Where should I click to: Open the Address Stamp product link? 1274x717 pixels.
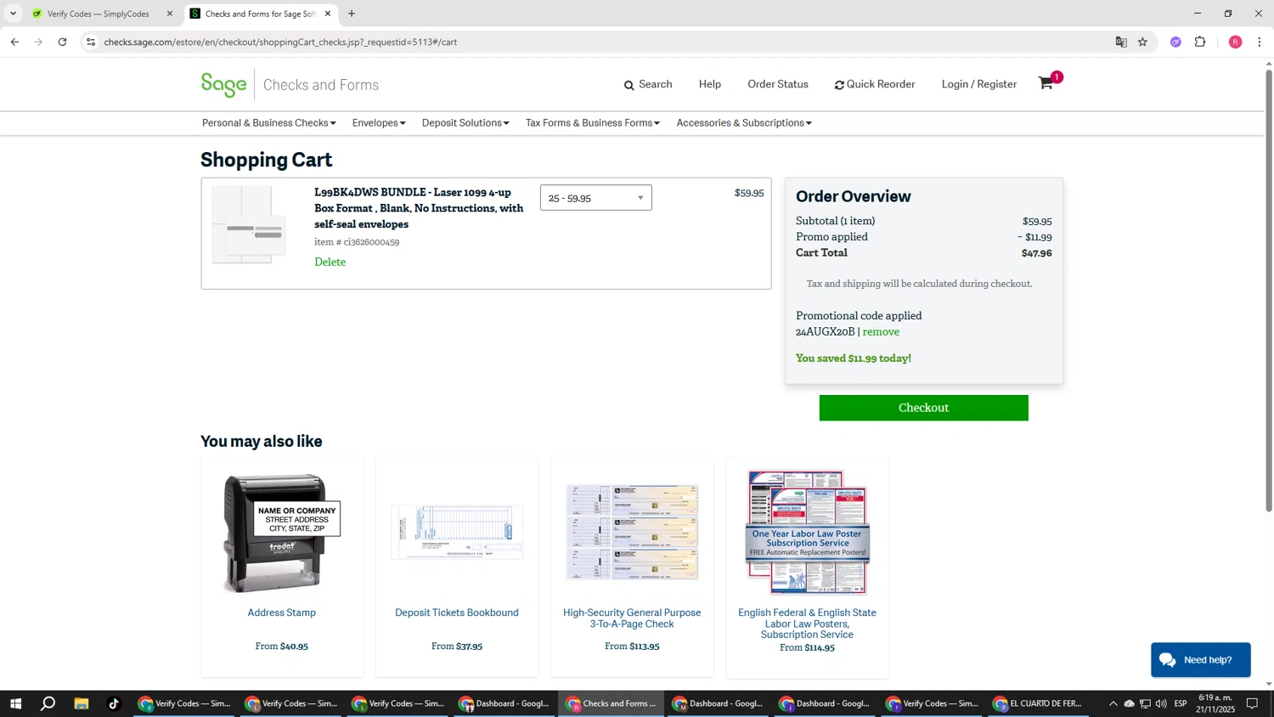281,613
